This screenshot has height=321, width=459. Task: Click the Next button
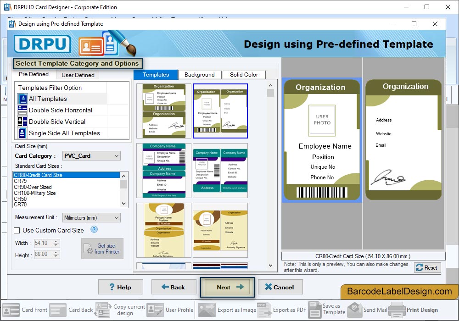pos(228,287)
